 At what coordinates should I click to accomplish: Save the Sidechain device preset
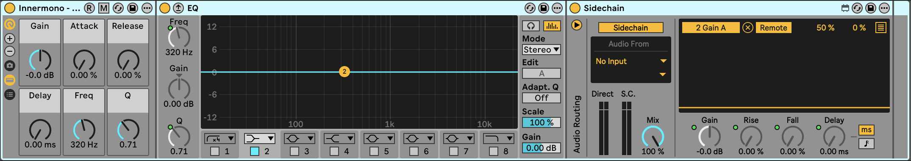click(x=871, y=8)
